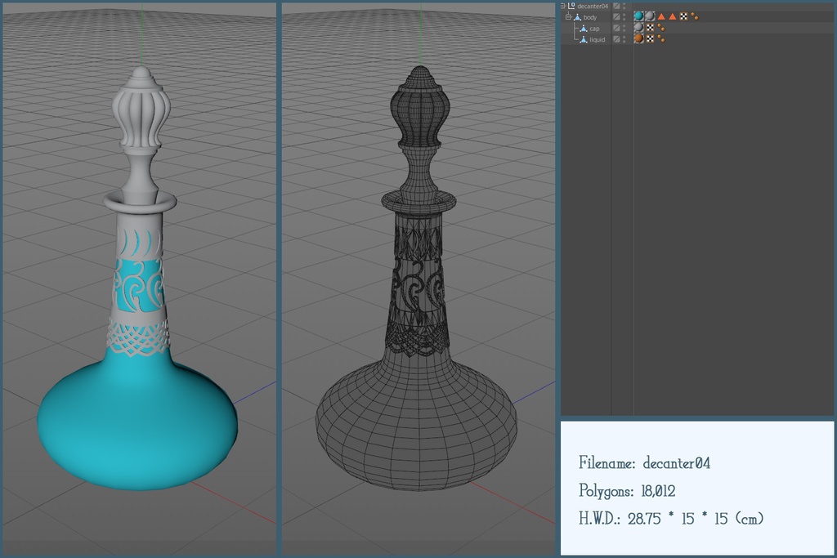837x558 pixels.
Task: Toggle the layer box for liquid
Action: coord(616,39)
